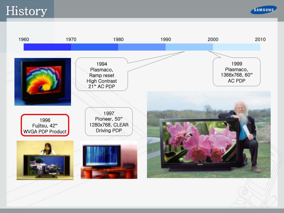Click the palest 2000s timeline segment
The height and width of the screenshot is (213, 284).
click(237, 47)
